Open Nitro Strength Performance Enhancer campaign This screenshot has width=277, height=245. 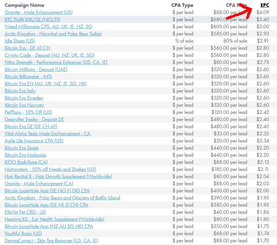pos(56,62)
